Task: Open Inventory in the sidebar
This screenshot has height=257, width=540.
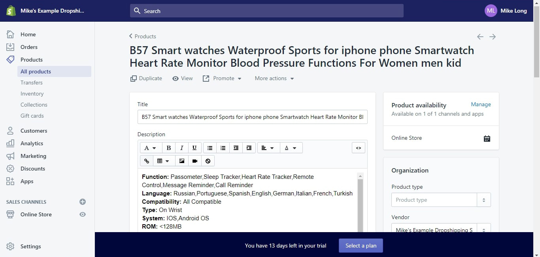Action: point(32,94)
